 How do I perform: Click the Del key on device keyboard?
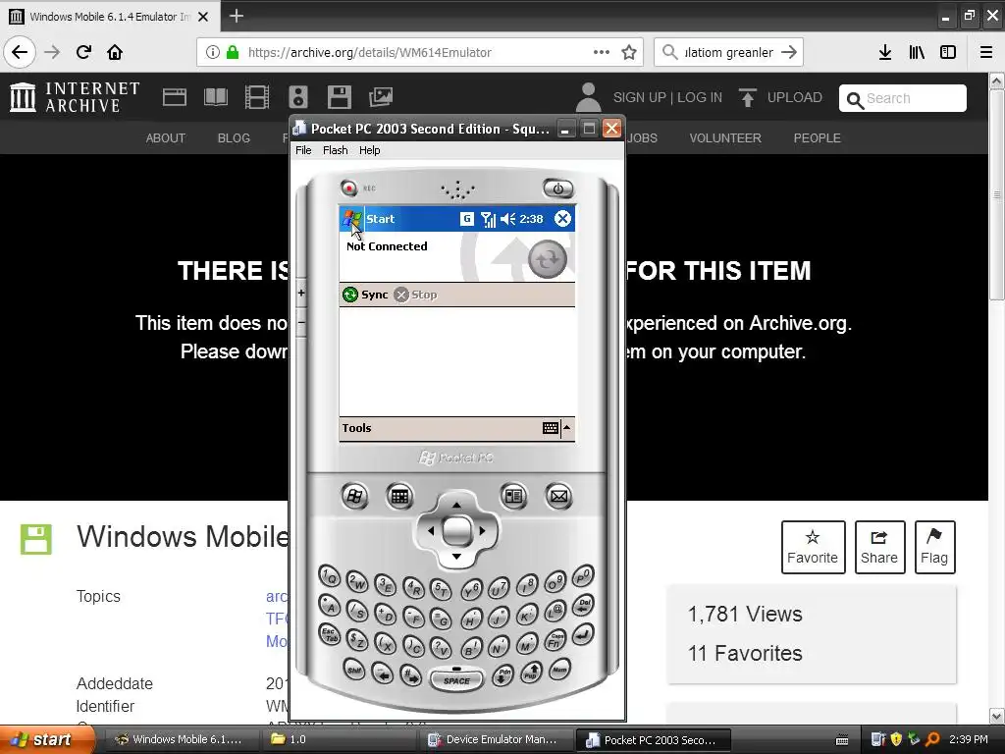pos(583,605)
